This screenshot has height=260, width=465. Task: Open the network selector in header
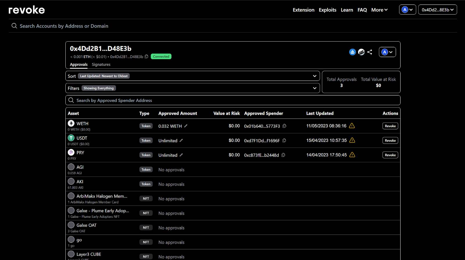coord(407,10)
